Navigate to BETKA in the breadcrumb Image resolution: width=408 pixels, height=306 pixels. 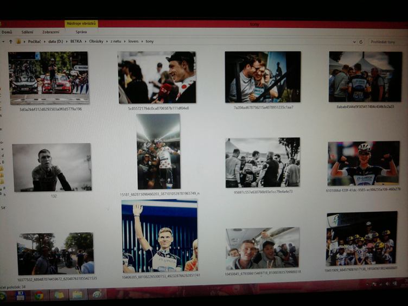(x=76, y=41)
